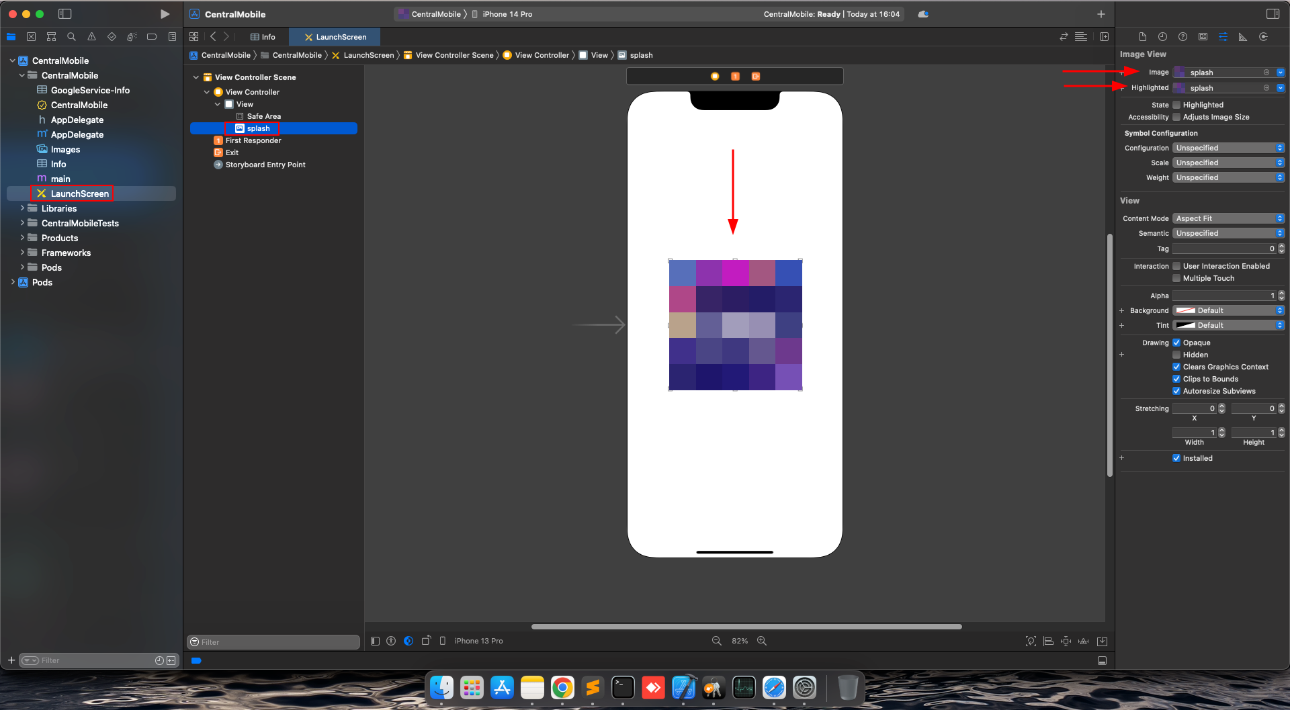The width and height of the screenshot is (1290, 710).
Task: Check the Hidden drawing option
Action: pos(1176,355)
